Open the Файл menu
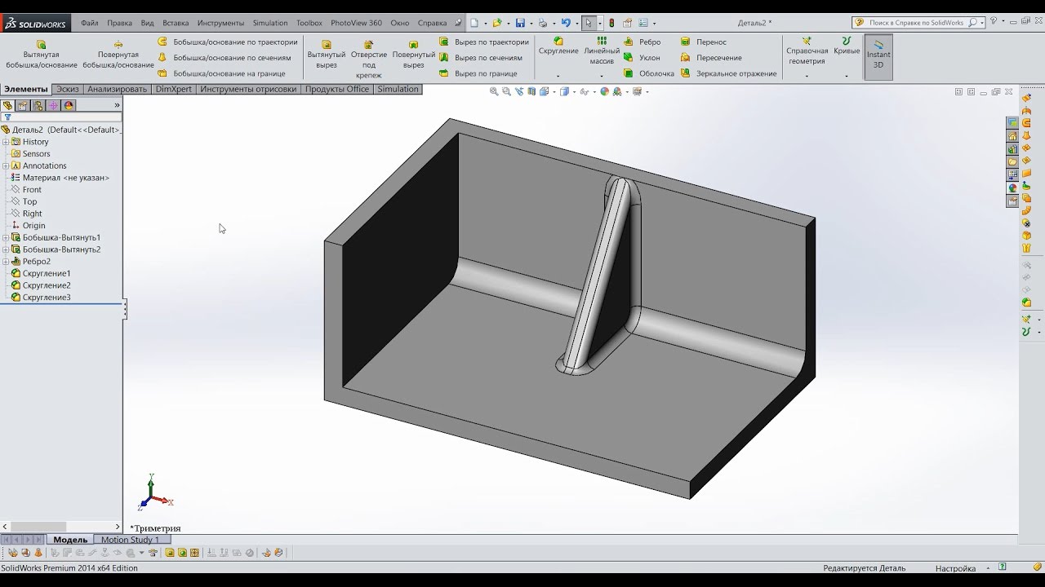 (x=90, y=23)
